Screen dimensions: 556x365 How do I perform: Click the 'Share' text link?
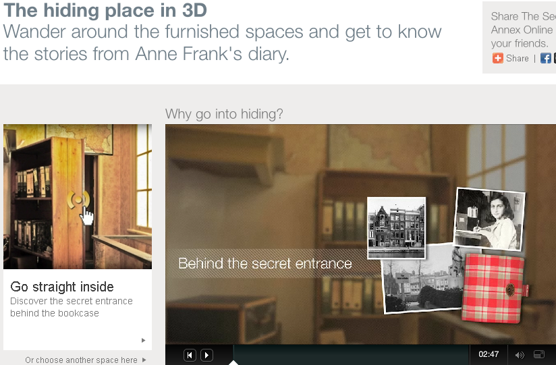pyautogui.click(x=518, y=59)
